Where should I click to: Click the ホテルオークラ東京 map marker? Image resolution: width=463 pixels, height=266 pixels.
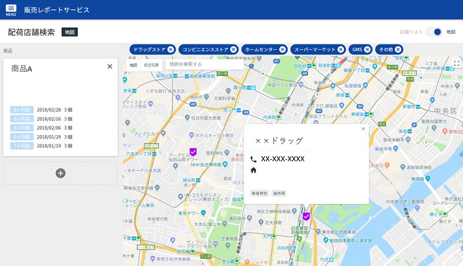(192, 135)
